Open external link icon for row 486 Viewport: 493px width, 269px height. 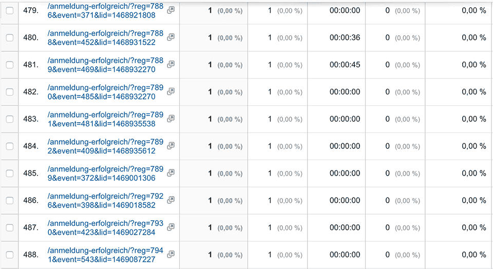pos(171,200)
